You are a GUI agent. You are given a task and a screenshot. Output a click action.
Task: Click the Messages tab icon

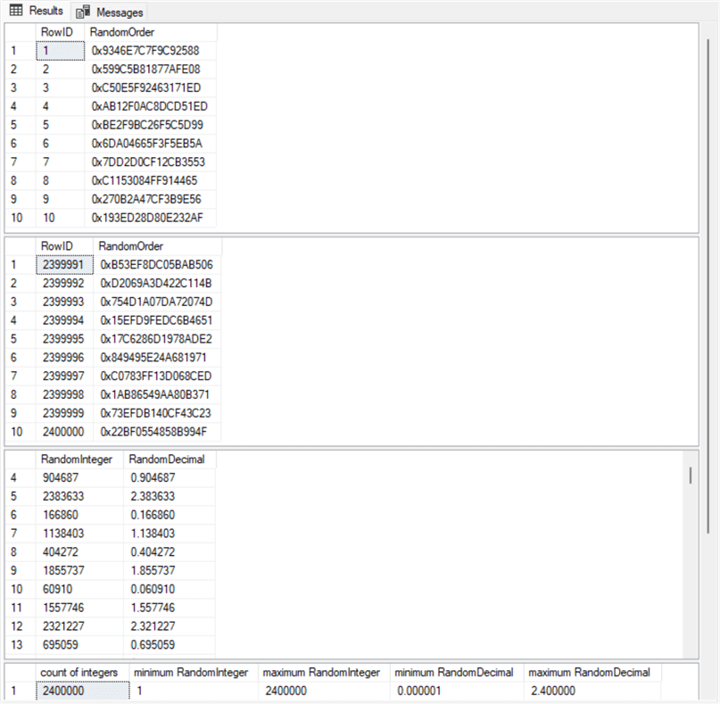pyautogui.click(x=83, y=12)
